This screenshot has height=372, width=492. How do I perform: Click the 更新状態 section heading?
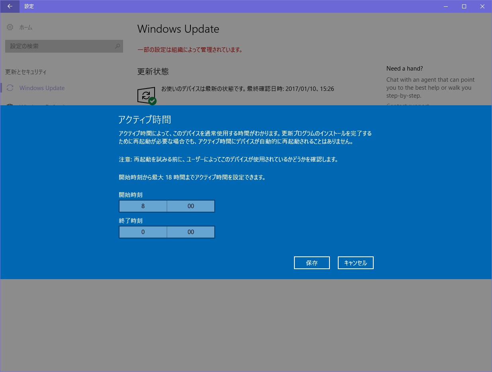point(153,71)
